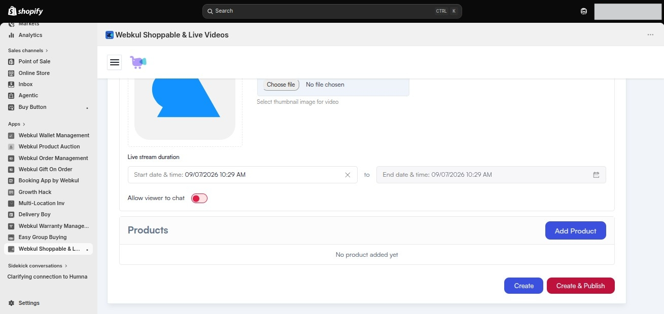Image resolution: width=664 pixels, height=314 pixels.
Task: Click the End date & time field
Action: 491,175
